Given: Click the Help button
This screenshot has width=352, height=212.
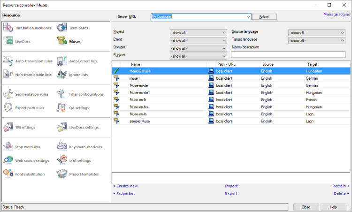Looking at the screenshot, I should [x=333, y=207].
